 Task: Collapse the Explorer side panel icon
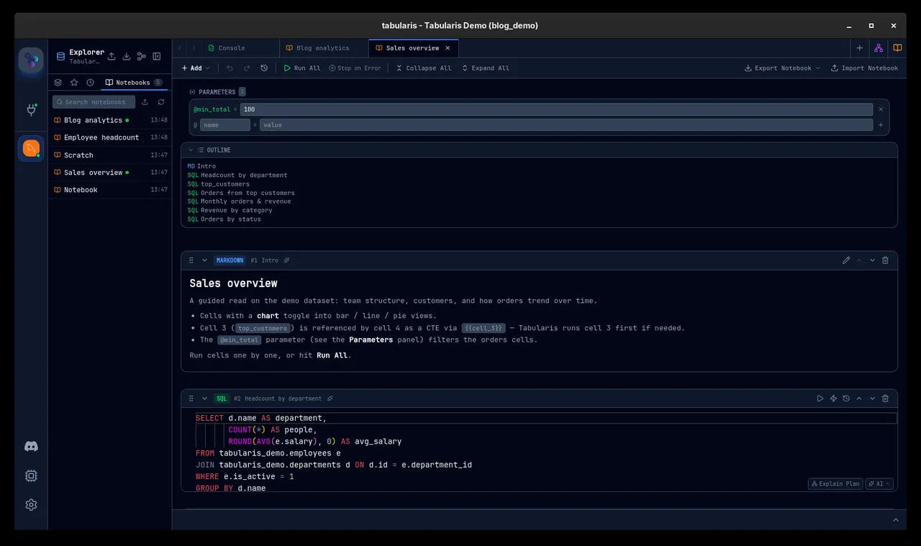tap(157, 56)
